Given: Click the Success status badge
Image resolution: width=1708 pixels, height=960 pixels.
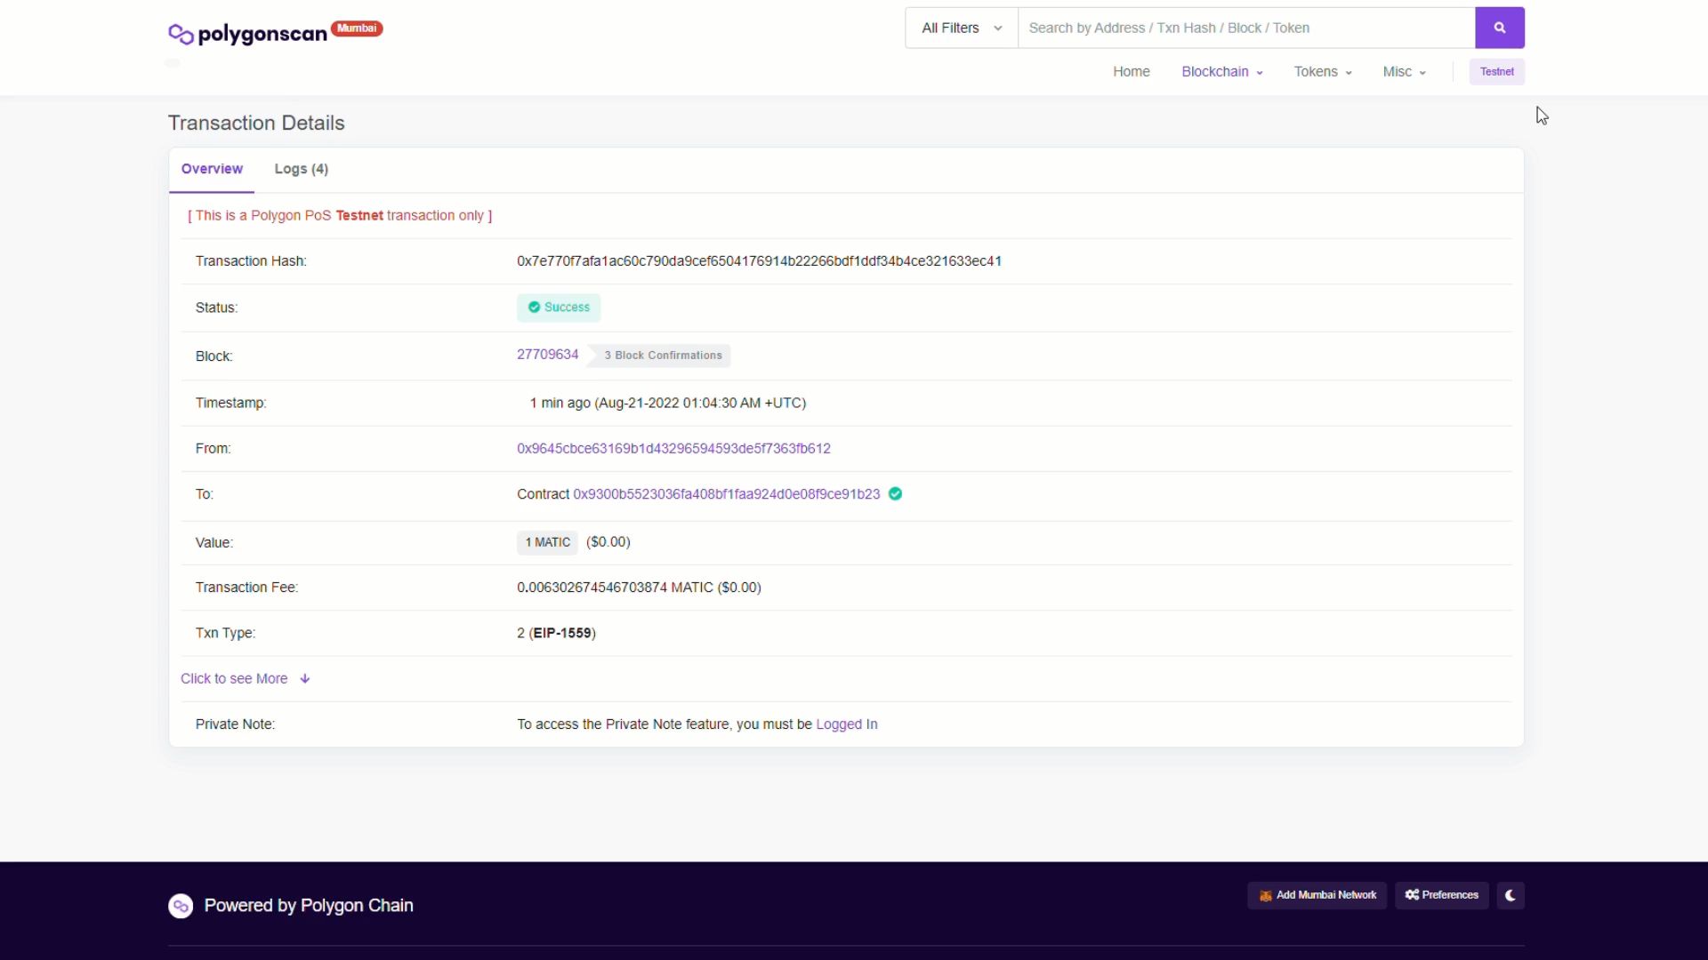Looking at the screenshot, I should [559, 308].
